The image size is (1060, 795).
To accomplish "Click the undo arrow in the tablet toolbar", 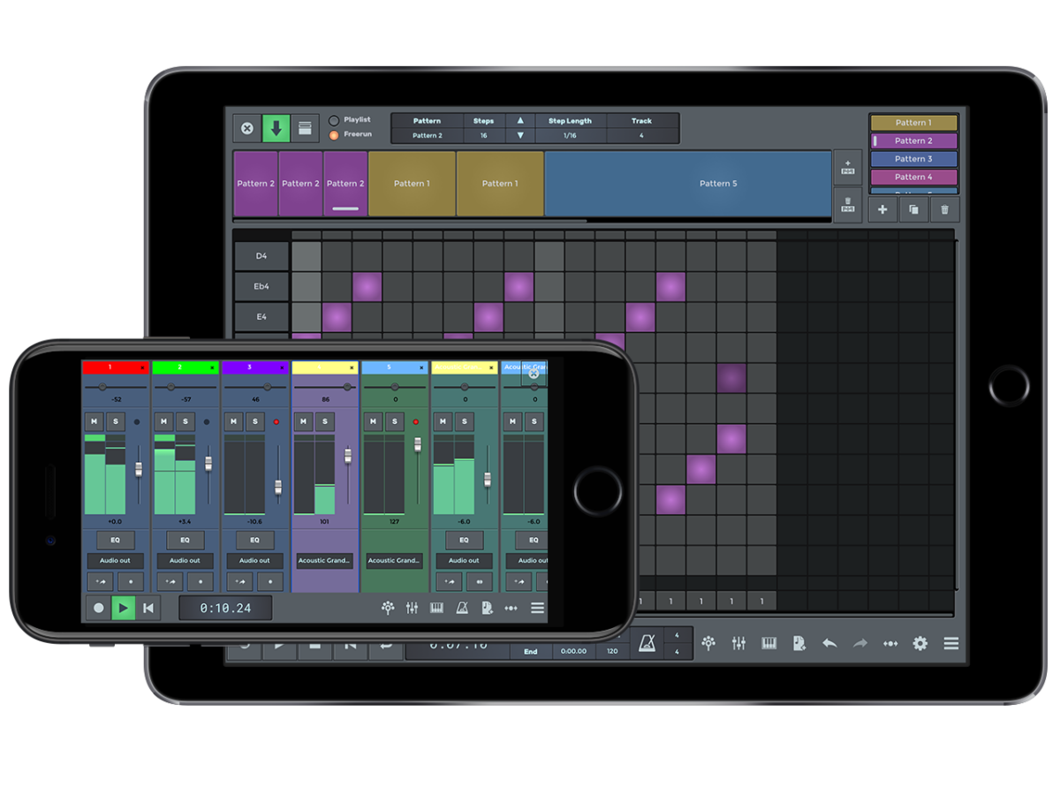I will pos(829,644).
